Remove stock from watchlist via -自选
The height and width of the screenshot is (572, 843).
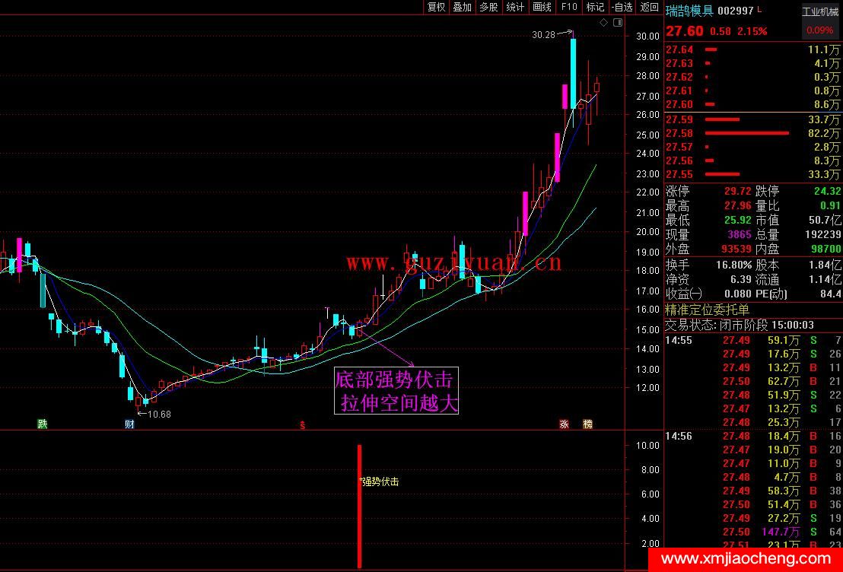622,7
